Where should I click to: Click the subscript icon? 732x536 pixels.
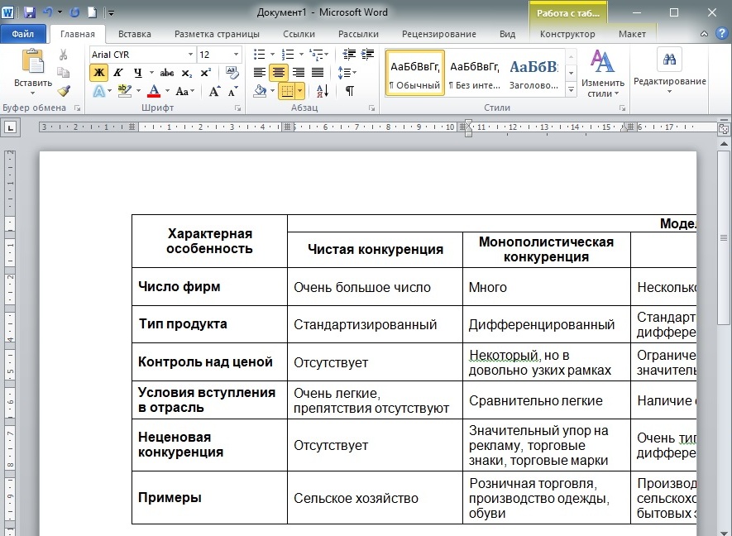pyautogui.click(x=187, y=73)
